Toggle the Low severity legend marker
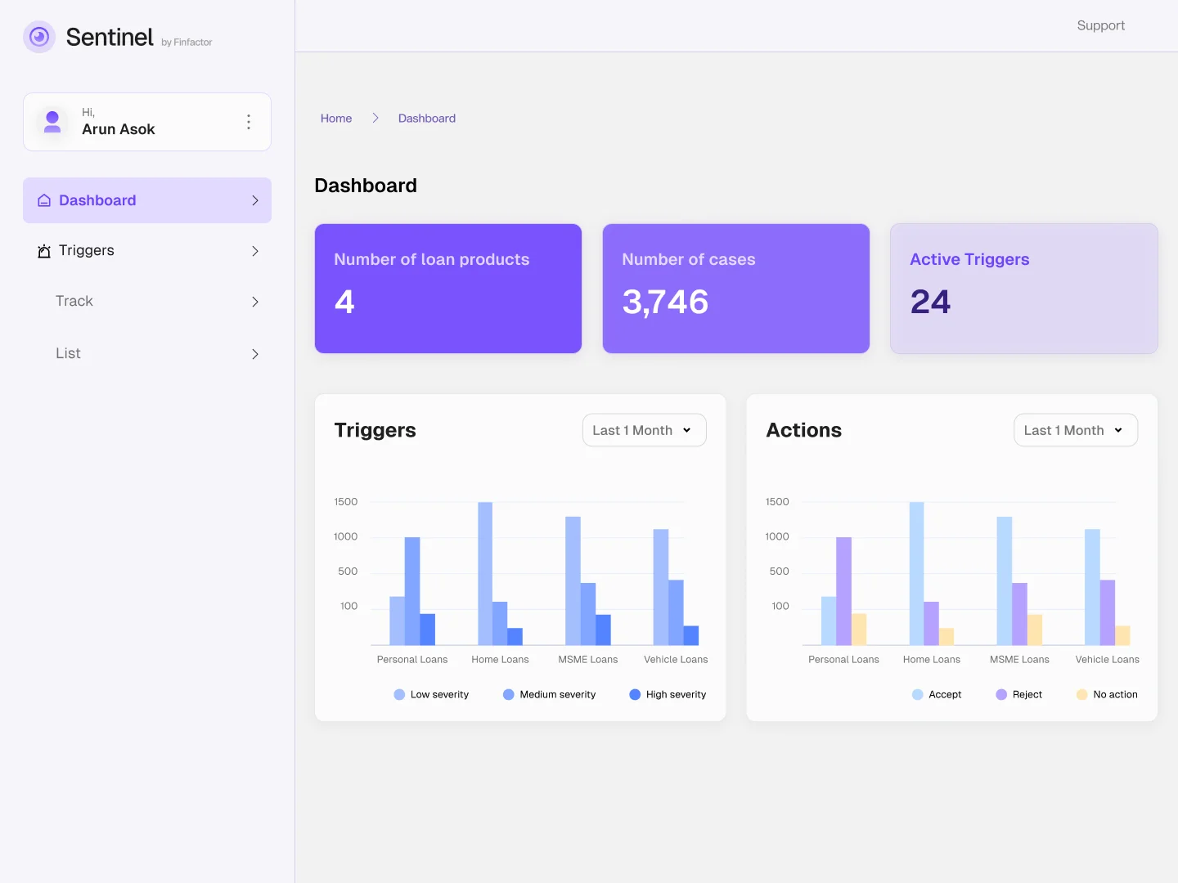This screenshot has width=1178, height=883. [399, 694]
